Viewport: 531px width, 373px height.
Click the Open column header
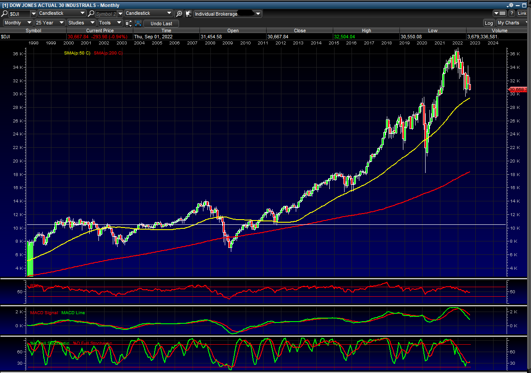pos(233,31)
